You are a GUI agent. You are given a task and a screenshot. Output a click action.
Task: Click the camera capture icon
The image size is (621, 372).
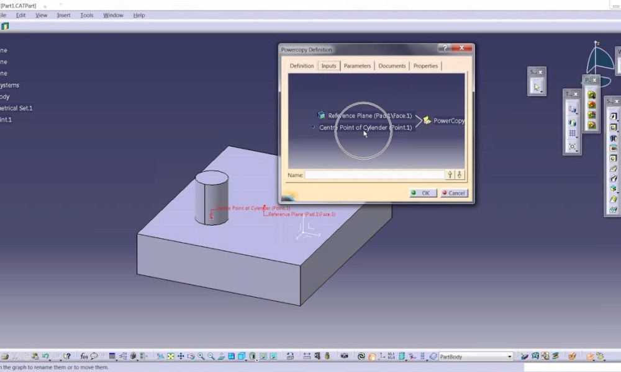344,356
